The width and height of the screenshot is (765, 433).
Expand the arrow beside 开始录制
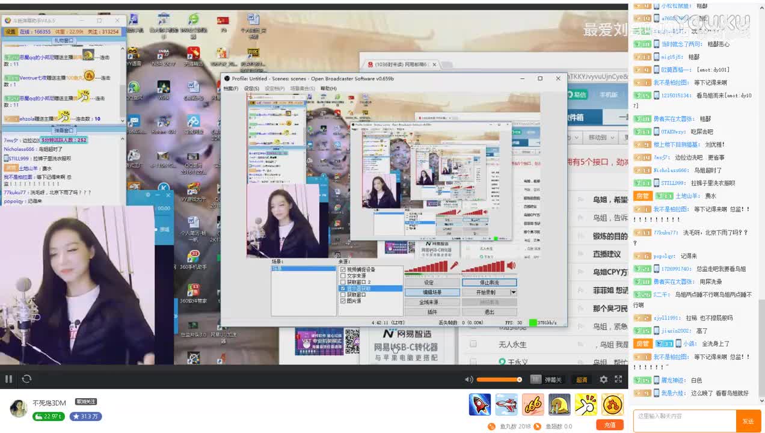(514, 292)
